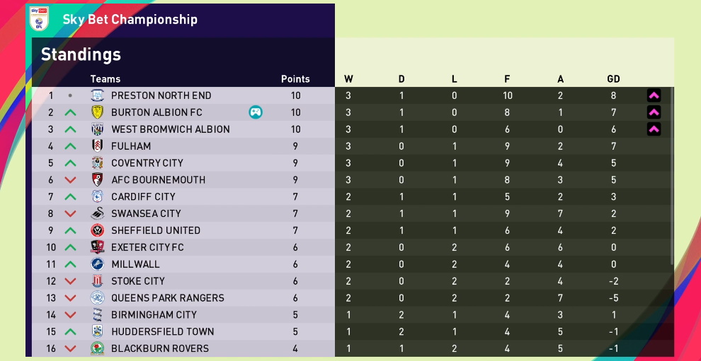Click the Blackburn Rovers club crest
Screen dimensions: 701x361
point(98,348)
